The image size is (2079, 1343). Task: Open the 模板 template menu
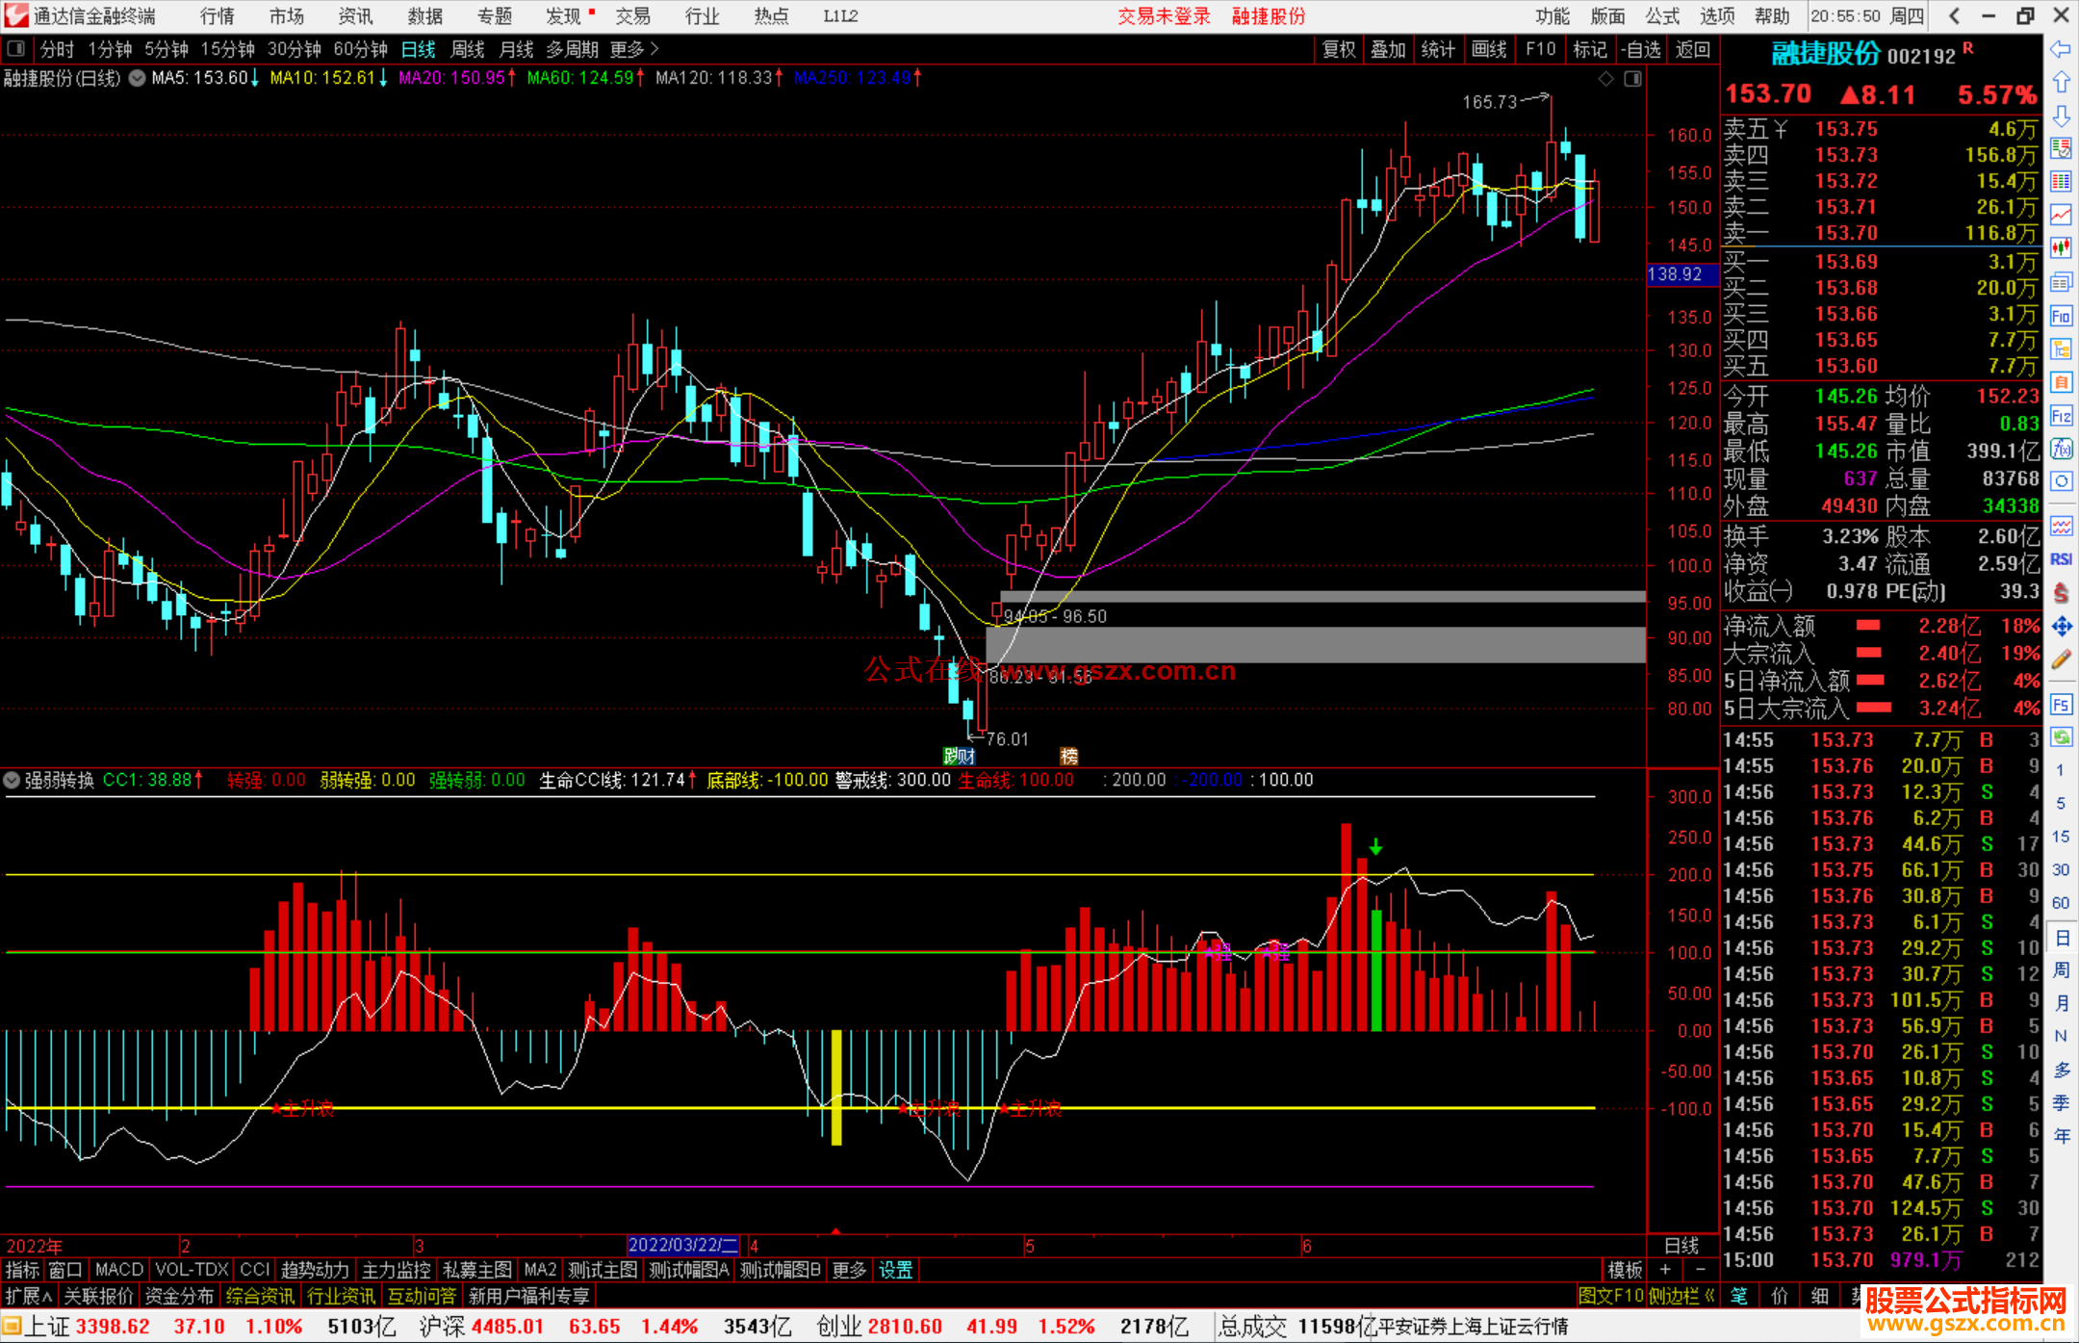(x=1626, y=1270)
